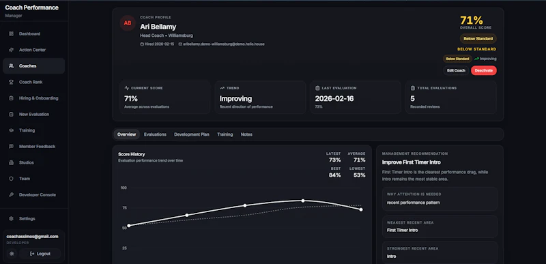
Task: Switch to the Evaluations tab
Action: [x=155, y=134]
